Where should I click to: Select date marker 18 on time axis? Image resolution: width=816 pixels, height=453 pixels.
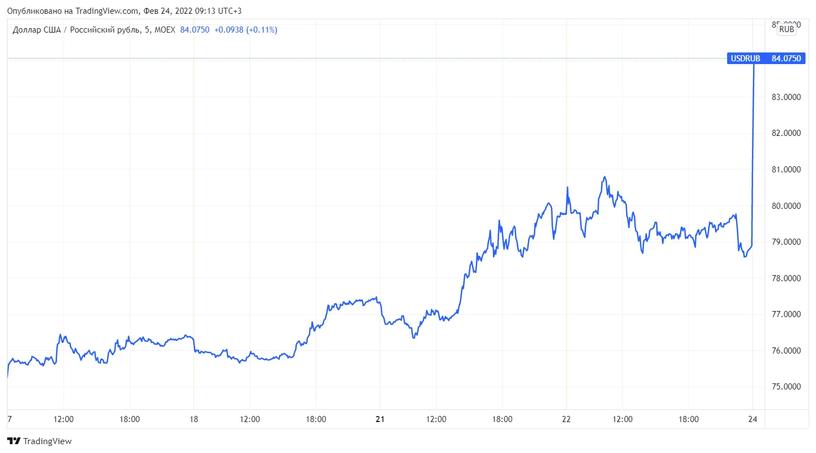click(194, 419)
